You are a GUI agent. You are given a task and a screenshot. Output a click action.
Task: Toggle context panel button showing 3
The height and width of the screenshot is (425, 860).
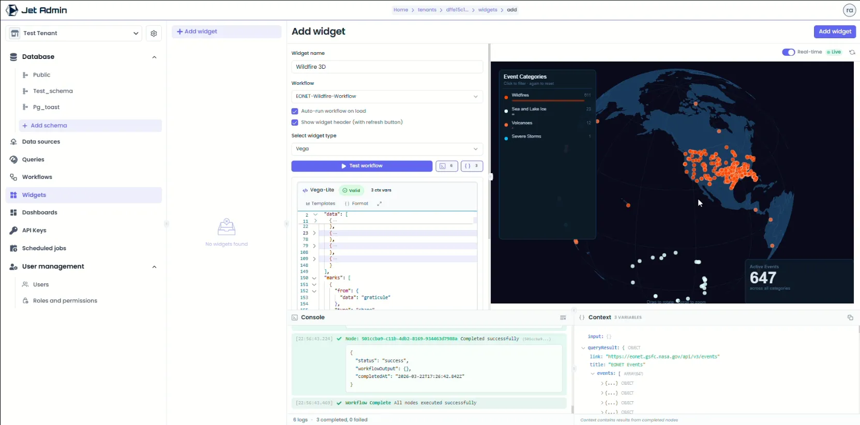(472, 166)
